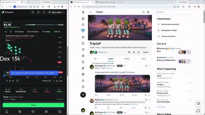Open the 1m chart interval selector
Image resolution: width=205 pixels, height=115 pixels.
[x=6, y=32]
